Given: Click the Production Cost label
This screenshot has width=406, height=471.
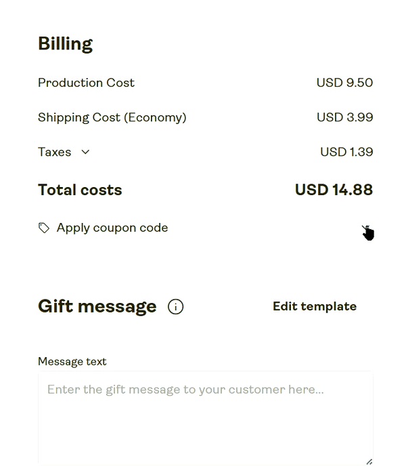Looking at the screenshot, I should pyautogui.click(x=86, y=83).
